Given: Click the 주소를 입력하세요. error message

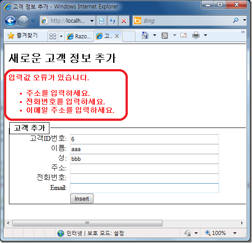Looking at the screenshot, I should 58,93.
